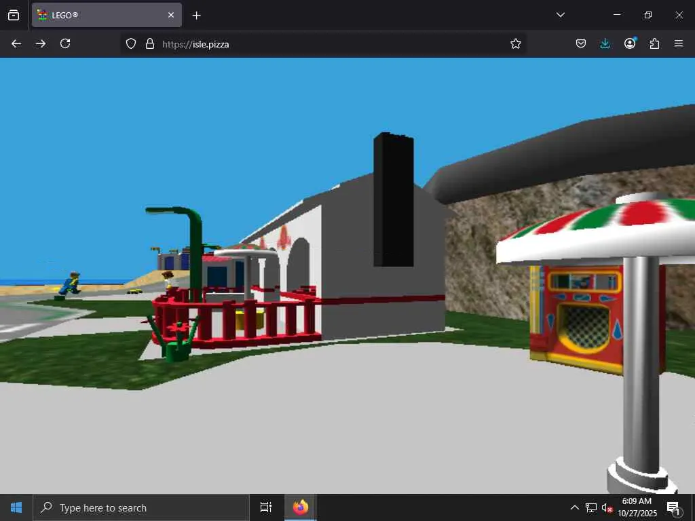The height and width of the screenshot is (521, 695).
Task: Go forward one page
Action: [41, 43]
